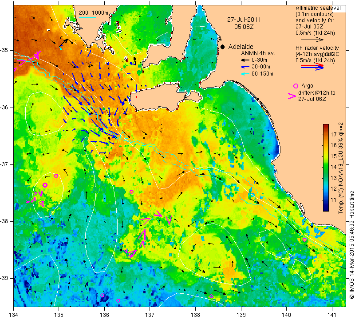Click the 139 longitude axis label
The height and width of the screenshot is (320, 355).
coord(241,315)
